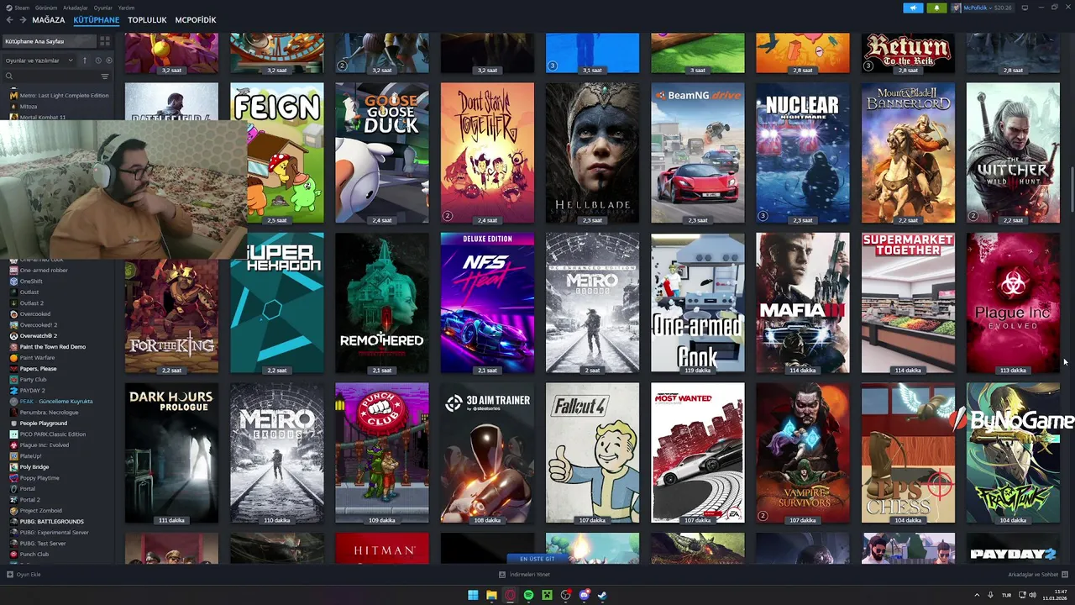Open Windows Start menu
This screenshot has width=1075, height=605.
(x=473, y=595)
